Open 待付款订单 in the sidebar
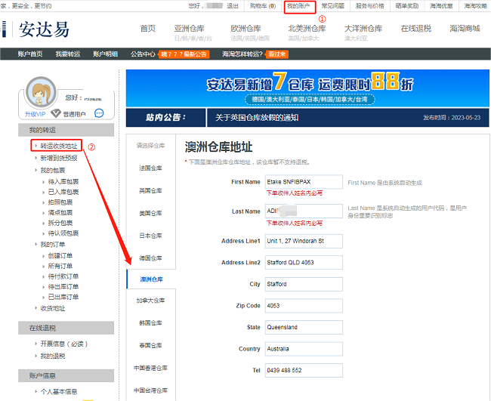The height and width of the screenshot is (401, 491). tap(63, 276)
